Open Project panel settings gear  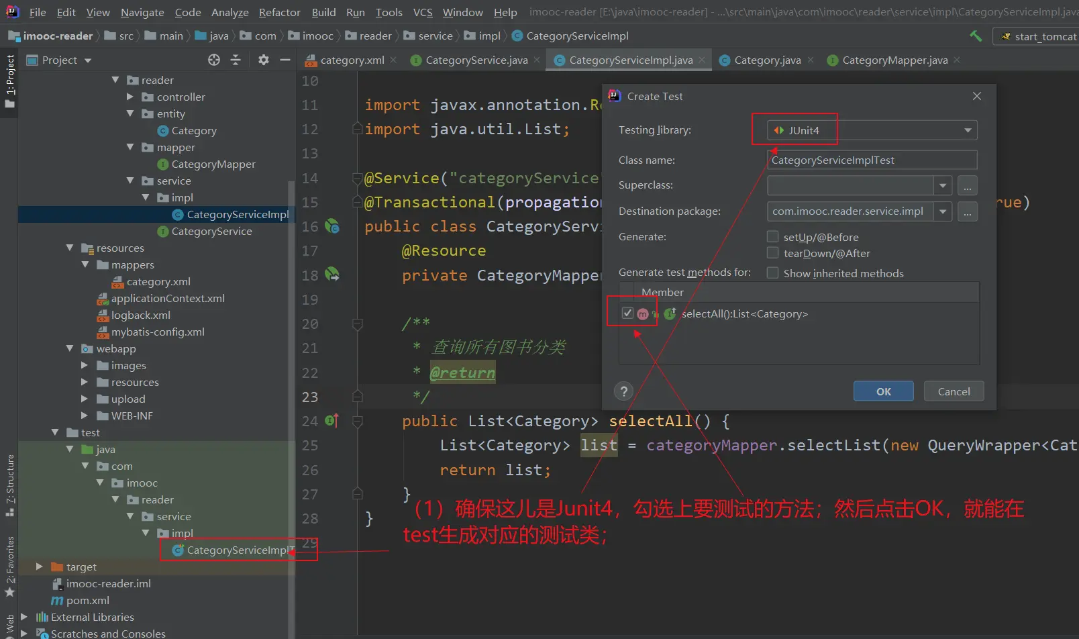(264, 60)
